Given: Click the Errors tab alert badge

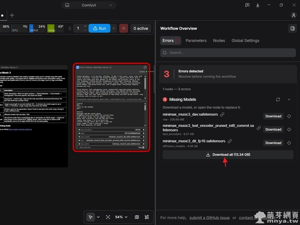Looking at the screenshot, I should point(177,40).
